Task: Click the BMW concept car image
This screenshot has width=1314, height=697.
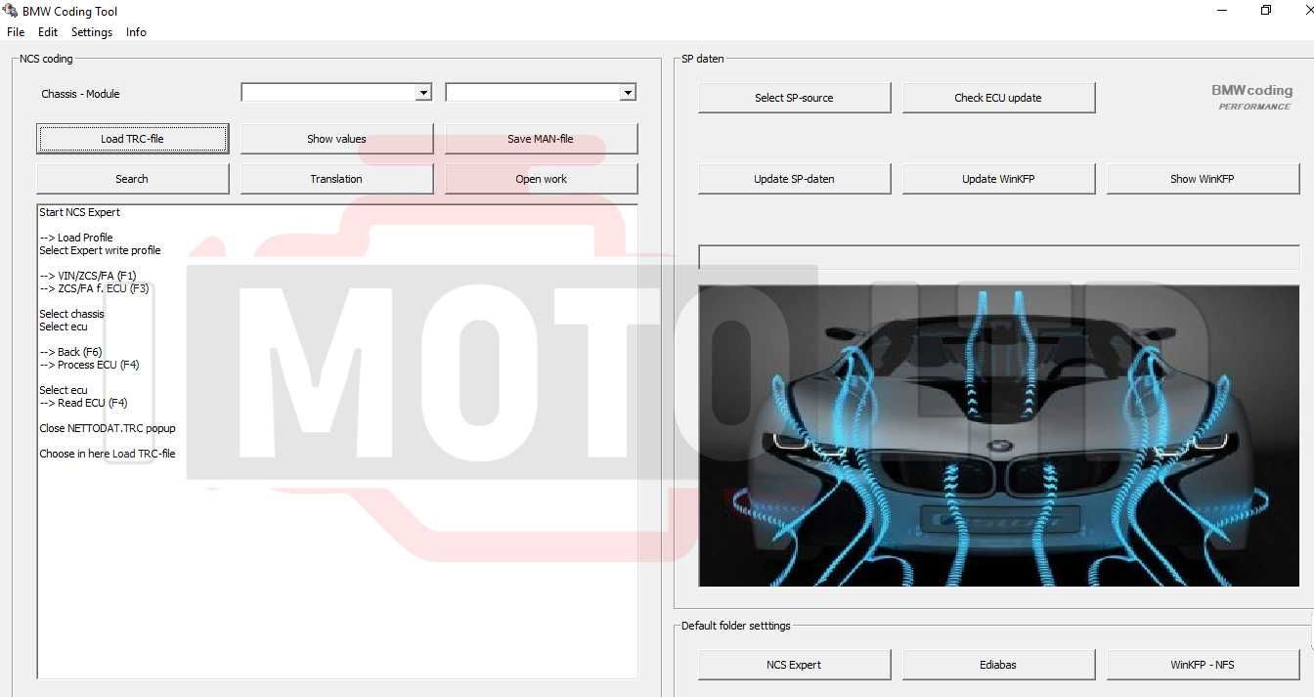Action: click(x=998, y=436)
